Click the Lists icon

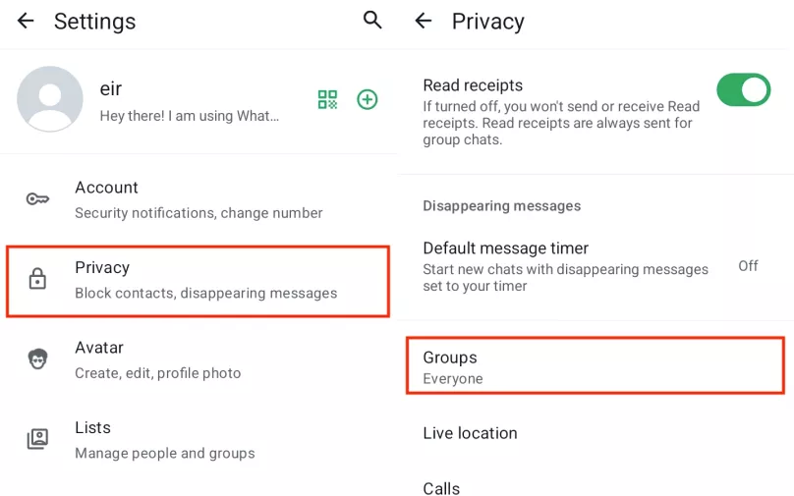[37, 439]
